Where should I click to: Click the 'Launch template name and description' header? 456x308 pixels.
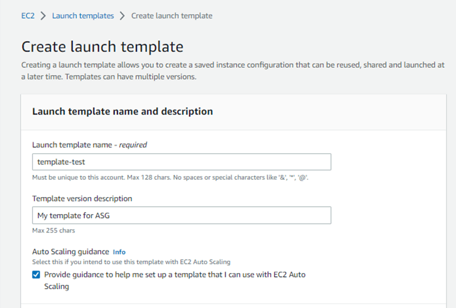pos(122,111)
